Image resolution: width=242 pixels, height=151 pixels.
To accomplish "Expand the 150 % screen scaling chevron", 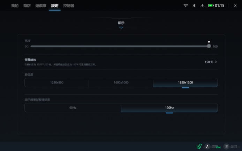I will pos(216,62).
